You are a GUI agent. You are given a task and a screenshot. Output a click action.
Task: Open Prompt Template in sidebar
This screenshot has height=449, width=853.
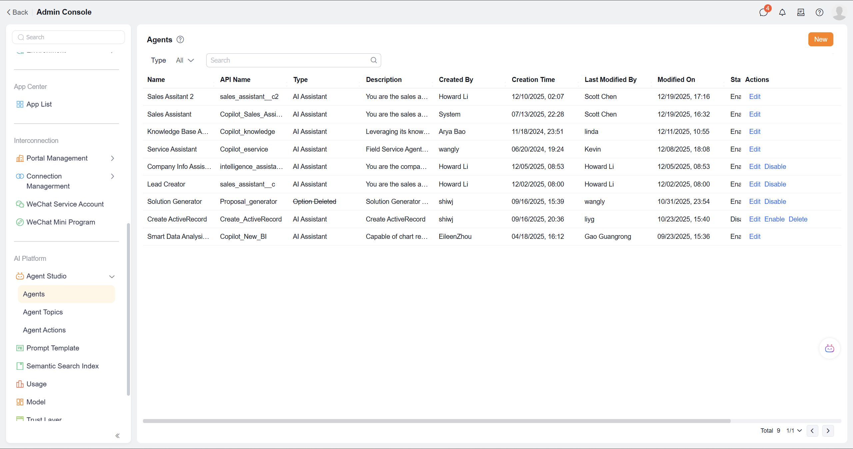click(x=53, y=348)
